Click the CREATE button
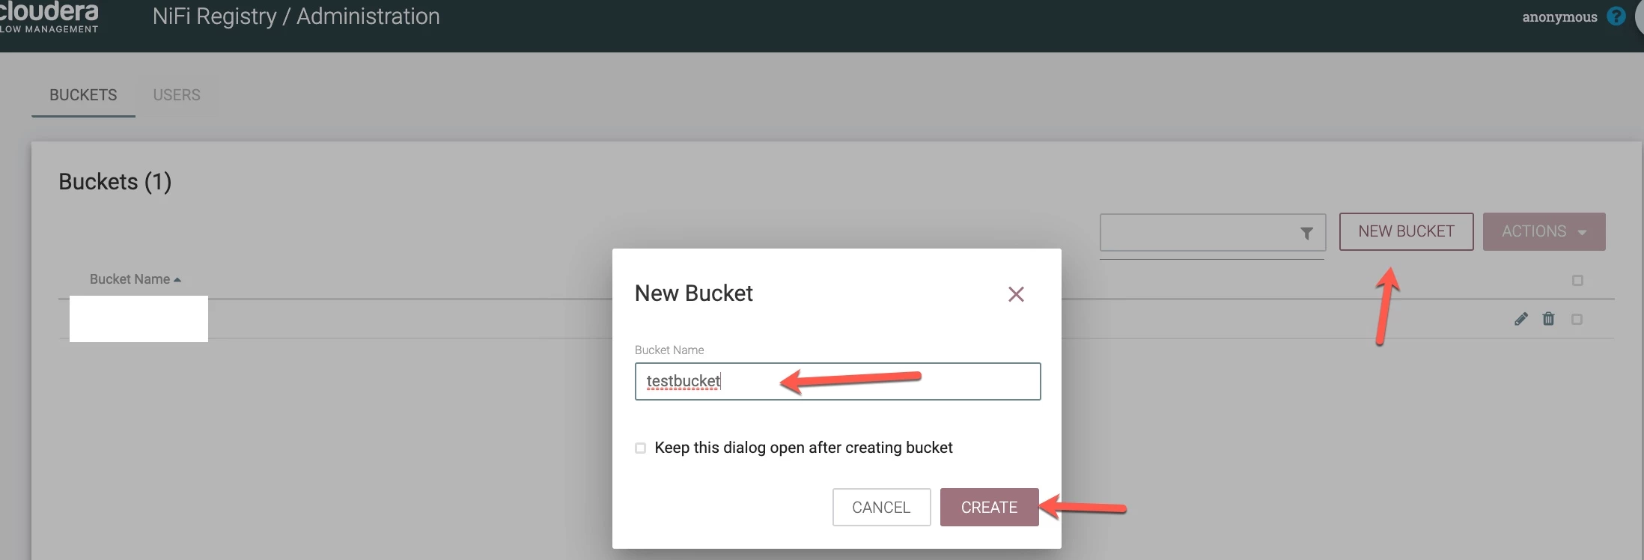The image size is (1644, 560). coord(989,507)
